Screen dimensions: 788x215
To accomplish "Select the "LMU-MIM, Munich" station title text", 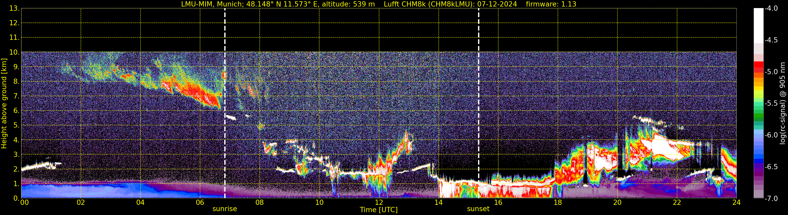I will pyautogui.click(x=211, y=4).
